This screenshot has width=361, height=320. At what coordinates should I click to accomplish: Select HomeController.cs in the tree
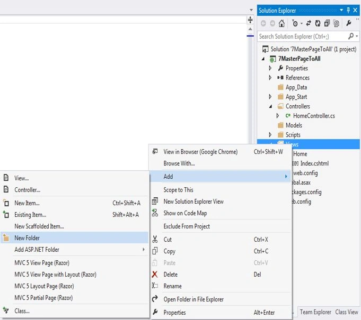pyautogui.click(x=314, y=116)
